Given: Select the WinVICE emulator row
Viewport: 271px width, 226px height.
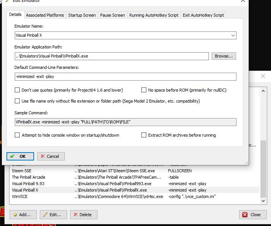Looking at the screenshot, I should (135, 196).
